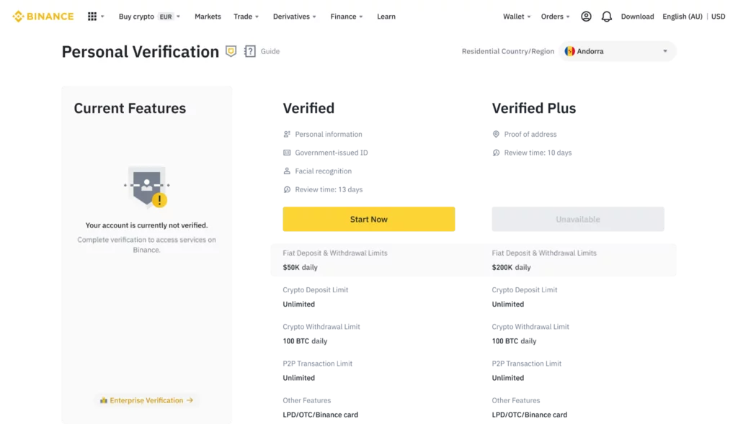The width and height of the screenshot is (738, 424).
Task: Change language from English (AU)
Action: 681,17
